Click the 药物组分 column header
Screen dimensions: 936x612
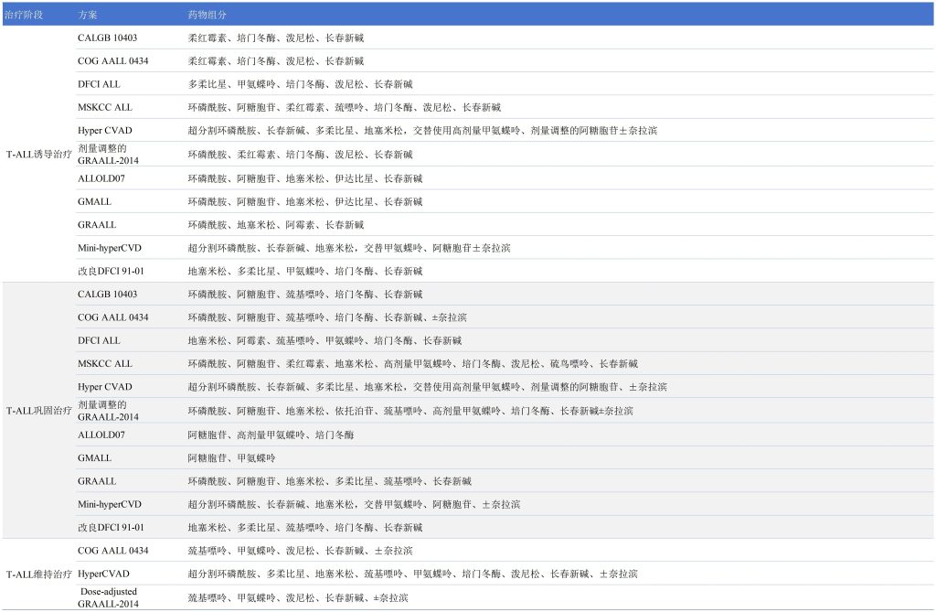[x=207, y=16]
